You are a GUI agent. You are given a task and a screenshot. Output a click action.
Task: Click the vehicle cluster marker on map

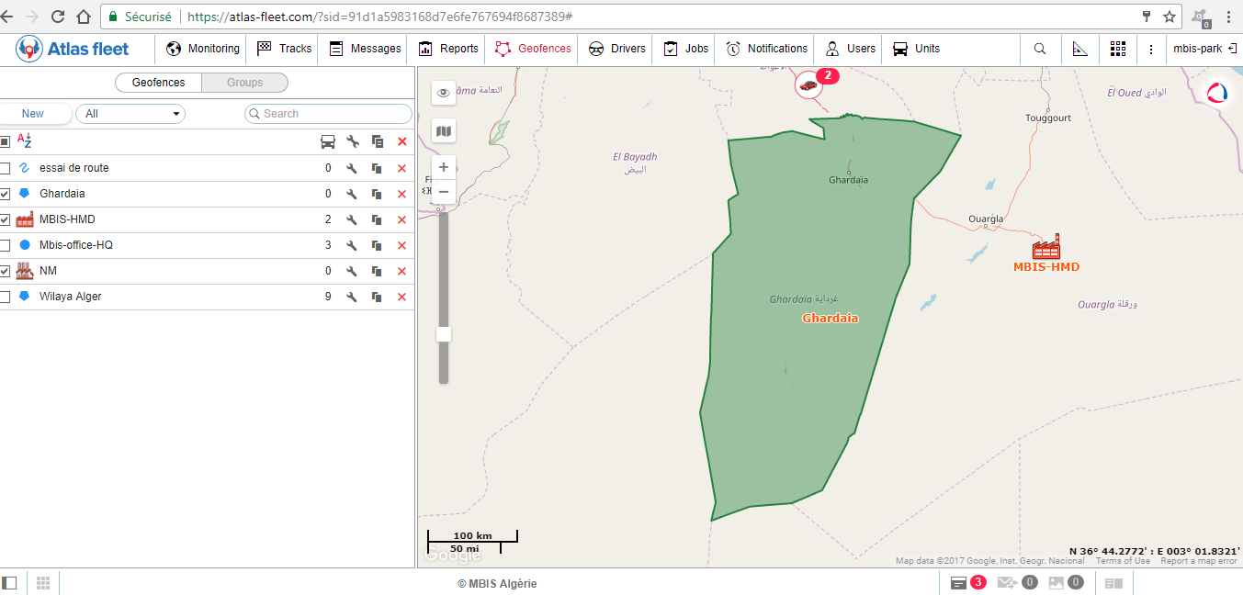pyautogui.click(x=808, y=85)
